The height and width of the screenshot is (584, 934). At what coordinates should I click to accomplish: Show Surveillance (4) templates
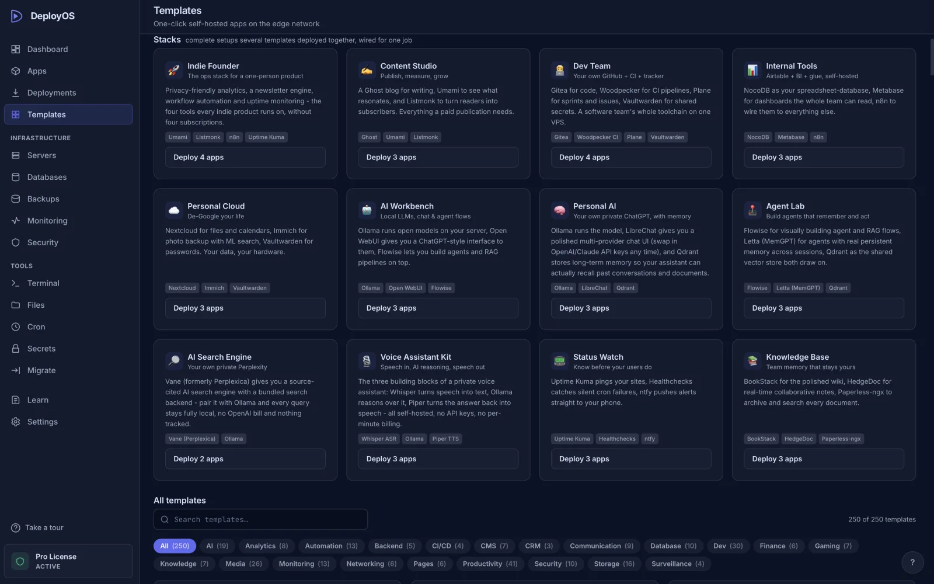pos(678,564)
